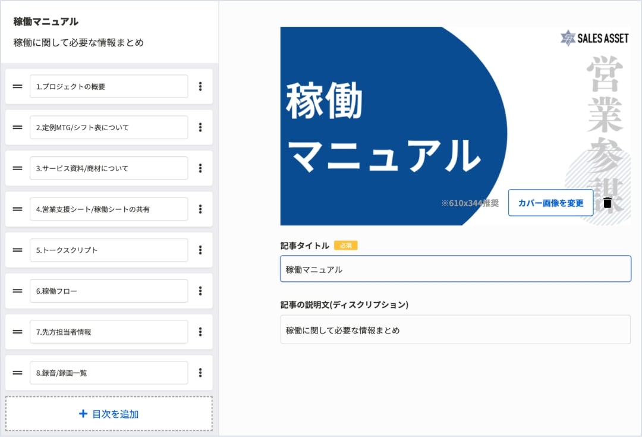Open the options menu for "5.トークスクリプト"
642x437 pixels.
[201, 250]
